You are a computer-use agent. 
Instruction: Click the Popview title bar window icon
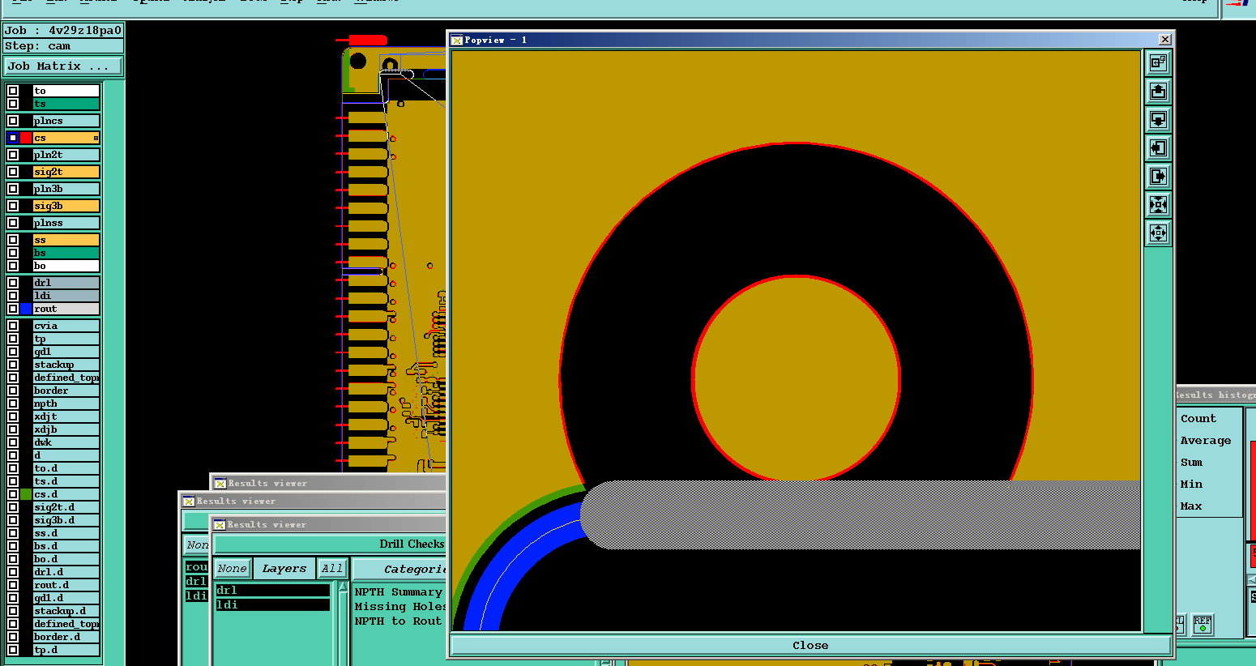tap(457, 40)
